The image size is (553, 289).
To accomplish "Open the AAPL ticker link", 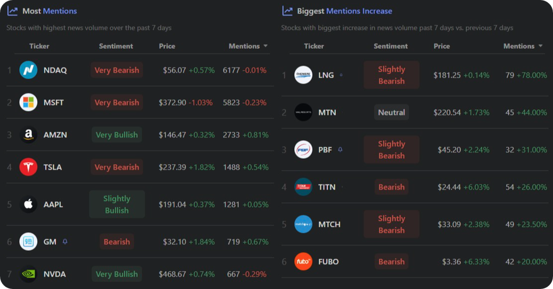I will coord(53,205).
